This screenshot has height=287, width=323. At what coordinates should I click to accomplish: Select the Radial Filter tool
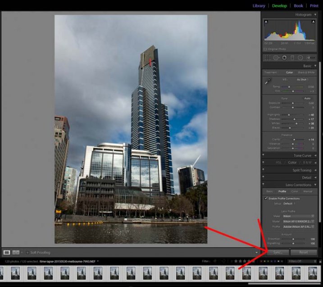[300, 58]
